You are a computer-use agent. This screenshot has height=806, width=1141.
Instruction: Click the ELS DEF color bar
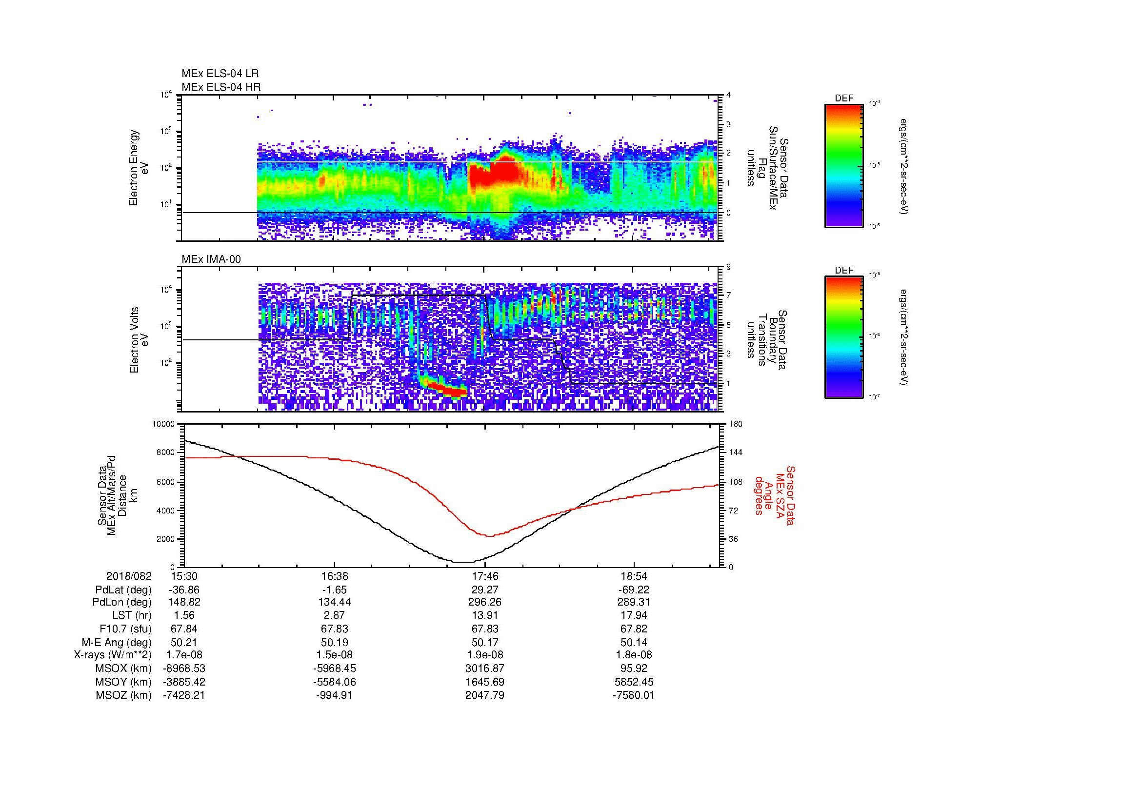(844, 165)
